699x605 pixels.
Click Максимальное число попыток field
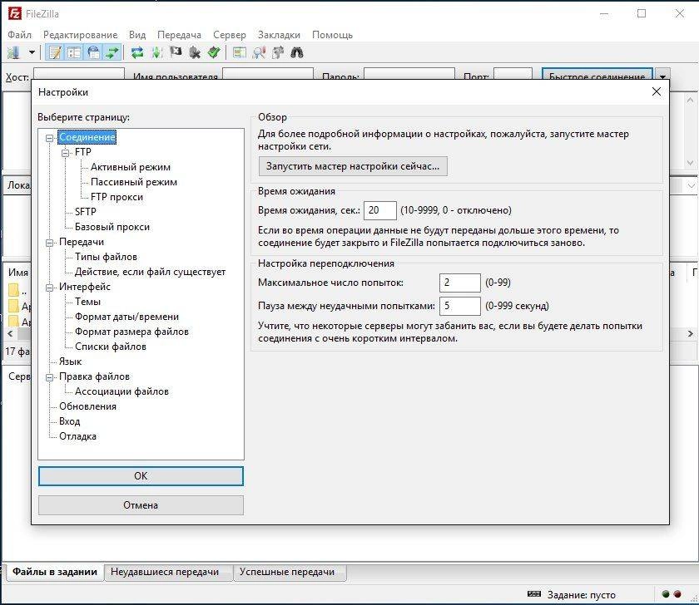tap(459, 283)
